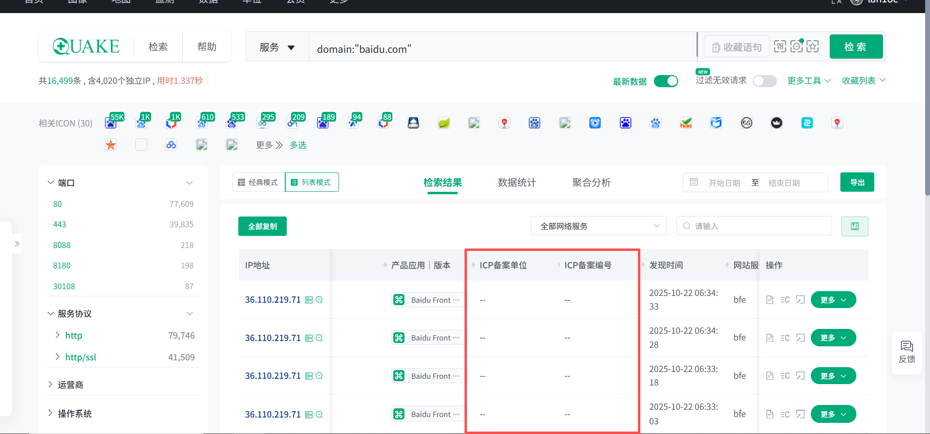Click the related icon with 55K badge
The height and width of the screenshot is (434, 930).
point(111,123)
